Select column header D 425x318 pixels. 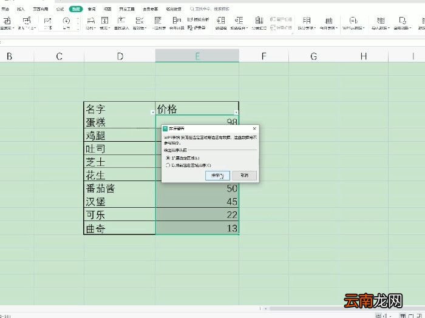click(120, 56)
